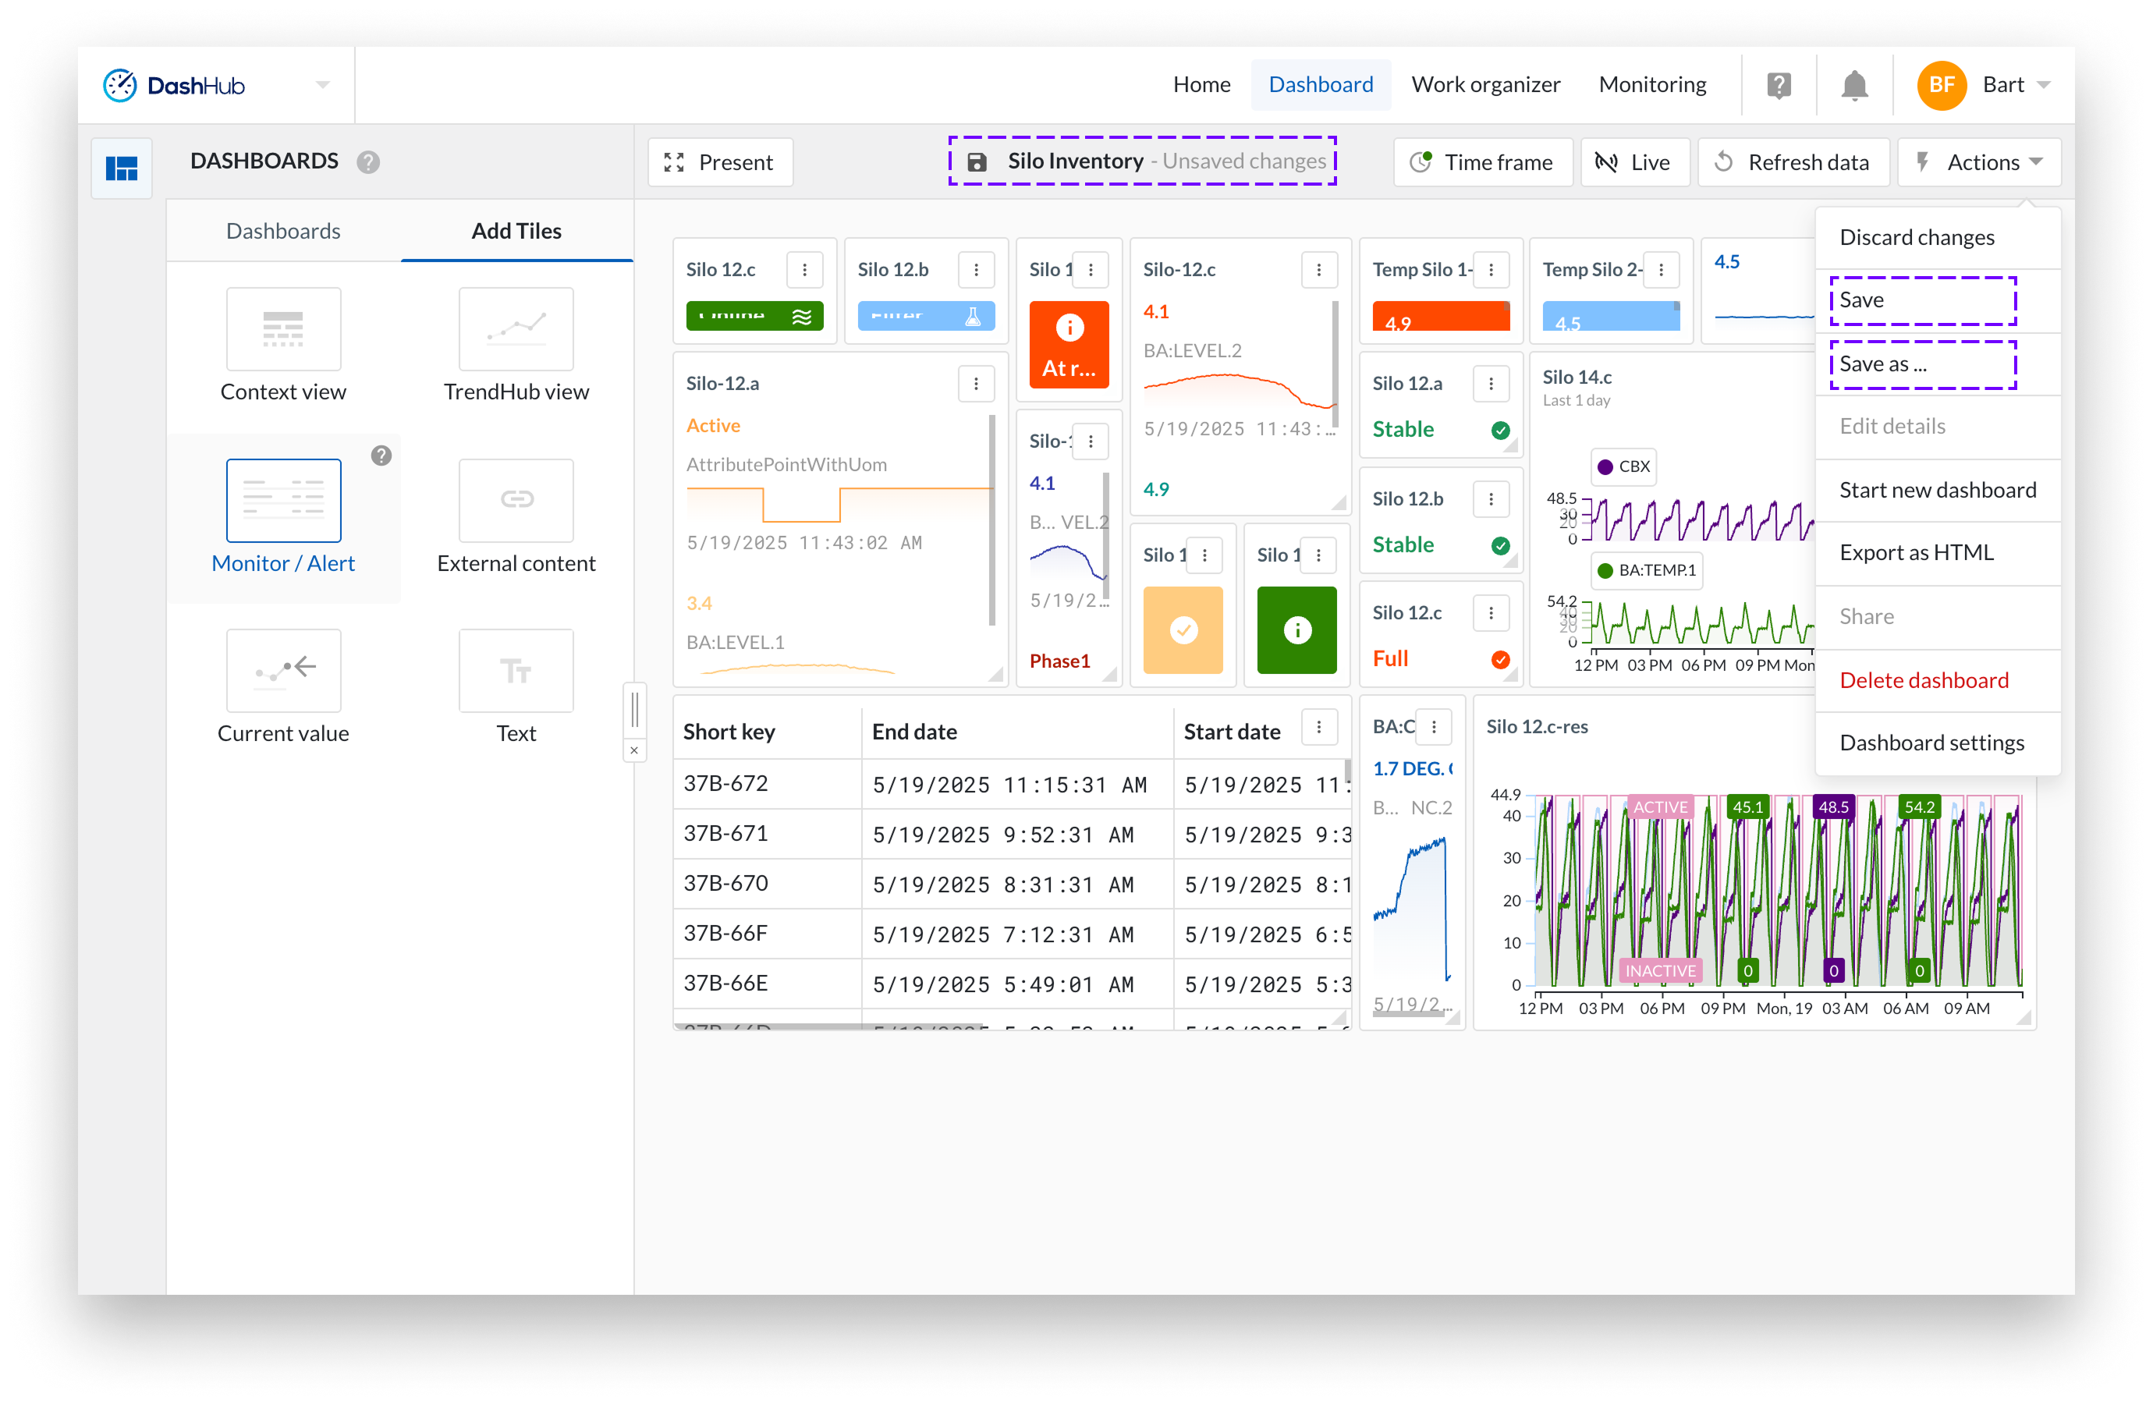Click Refresh data button

[1792, 162]
